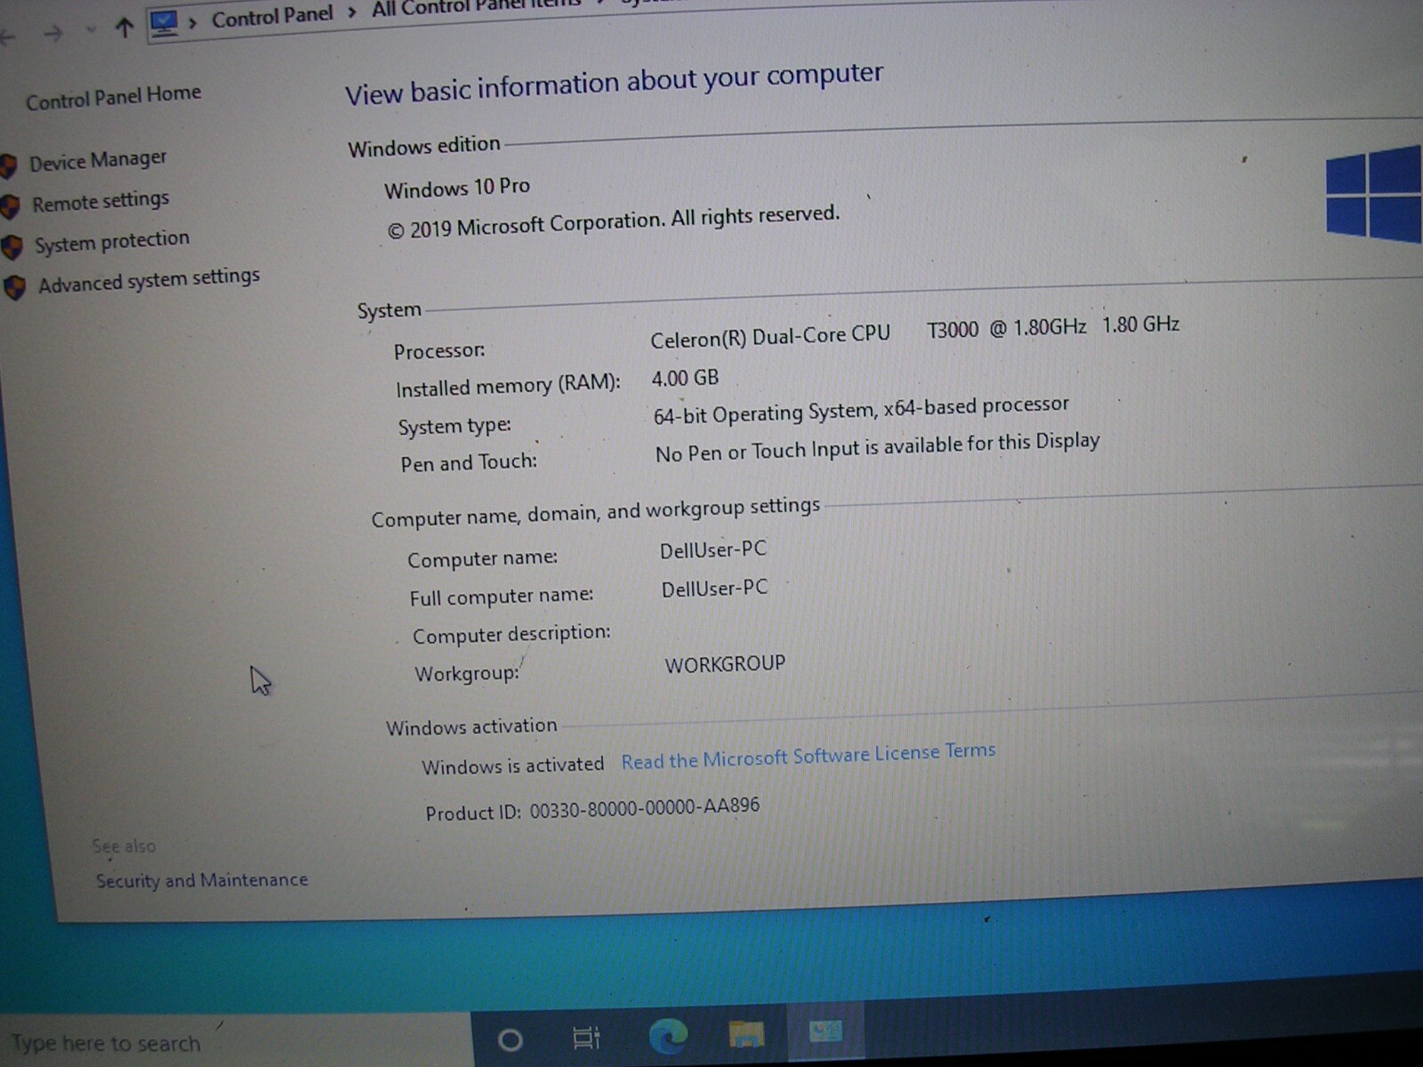Viewport: 1423px width, 1067px height.
Task: Click the 2019 Microsoft Corporation copyright text
Action: pyautogui.click(x=613, y=221)
